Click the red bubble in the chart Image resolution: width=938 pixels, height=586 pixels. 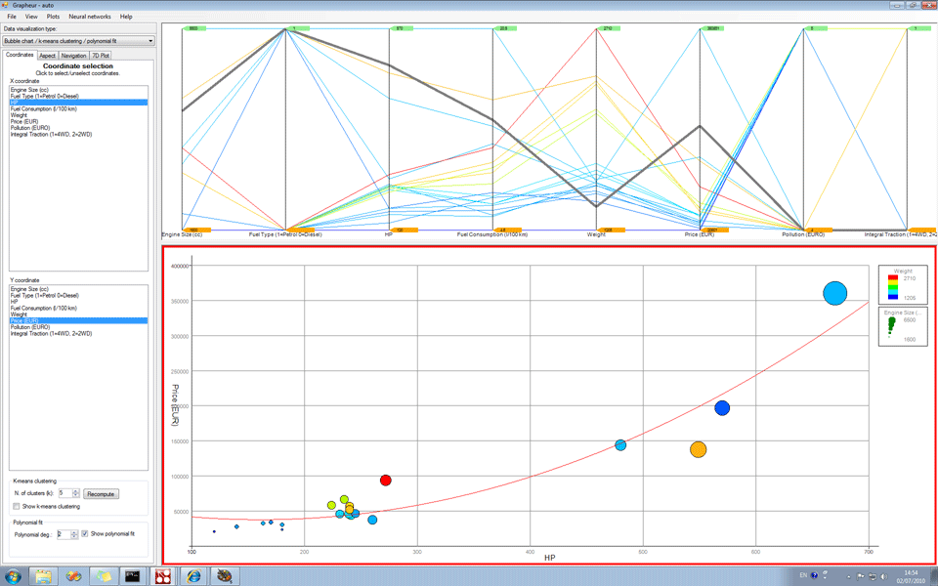tap(386, 481)
